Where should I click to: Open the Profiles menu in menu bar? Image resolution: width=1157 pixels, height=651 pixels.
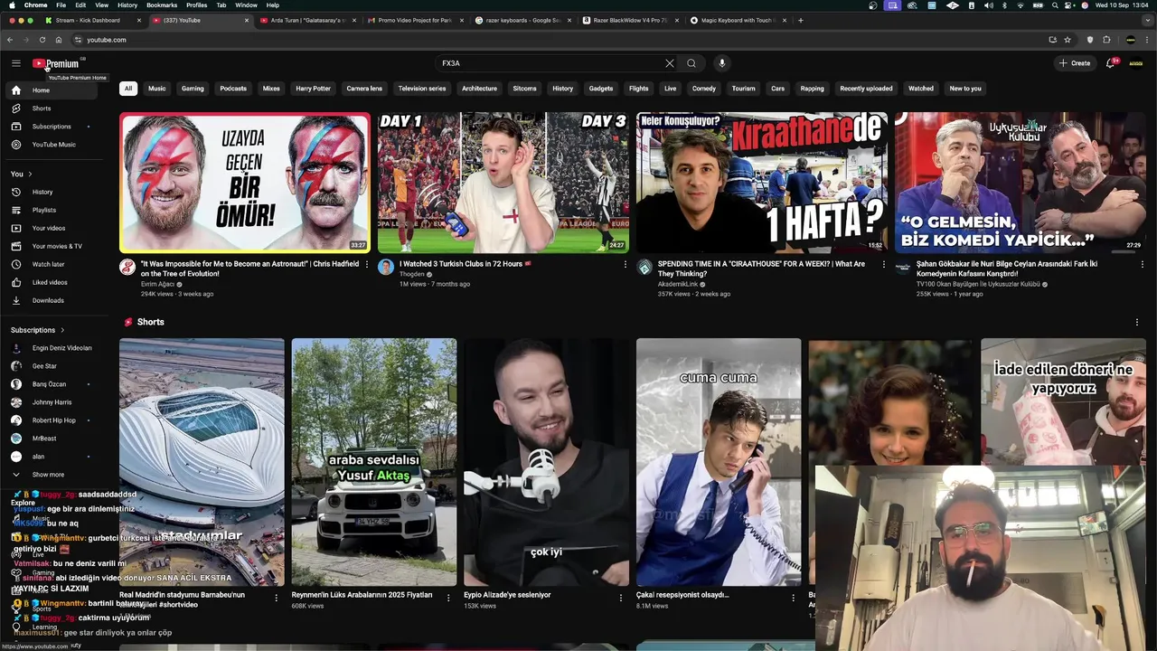[x=196, y=5]
